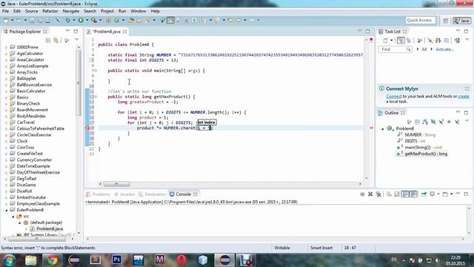Click New Task icon in Task List
Image resolution: width=474 pixels, height=267 pixels.
pos(385,40)
